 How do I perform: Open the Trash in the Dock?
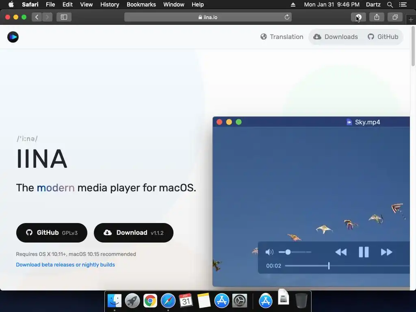tap(301, 301)
